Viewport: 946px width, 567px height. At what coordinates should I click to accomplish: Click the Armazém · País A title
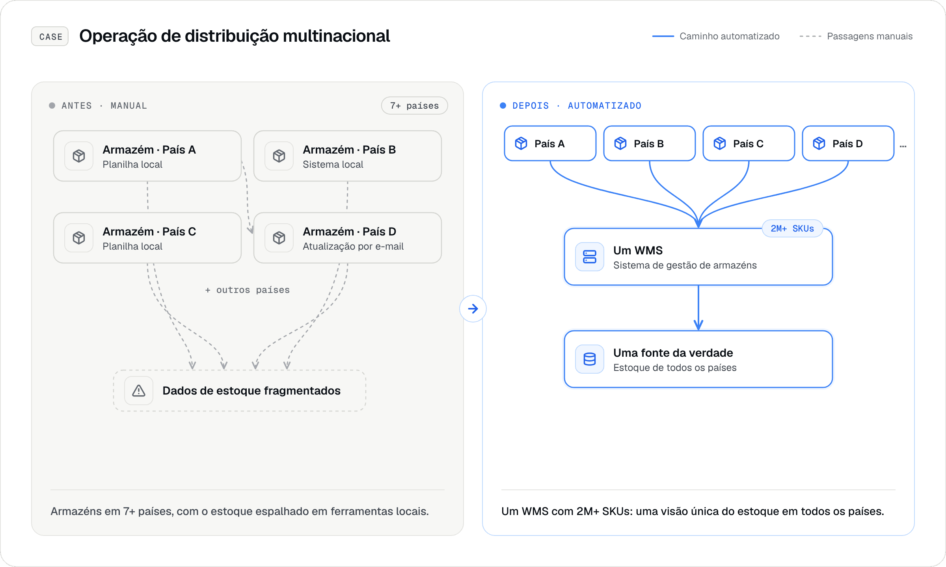[x=149, y=150]
